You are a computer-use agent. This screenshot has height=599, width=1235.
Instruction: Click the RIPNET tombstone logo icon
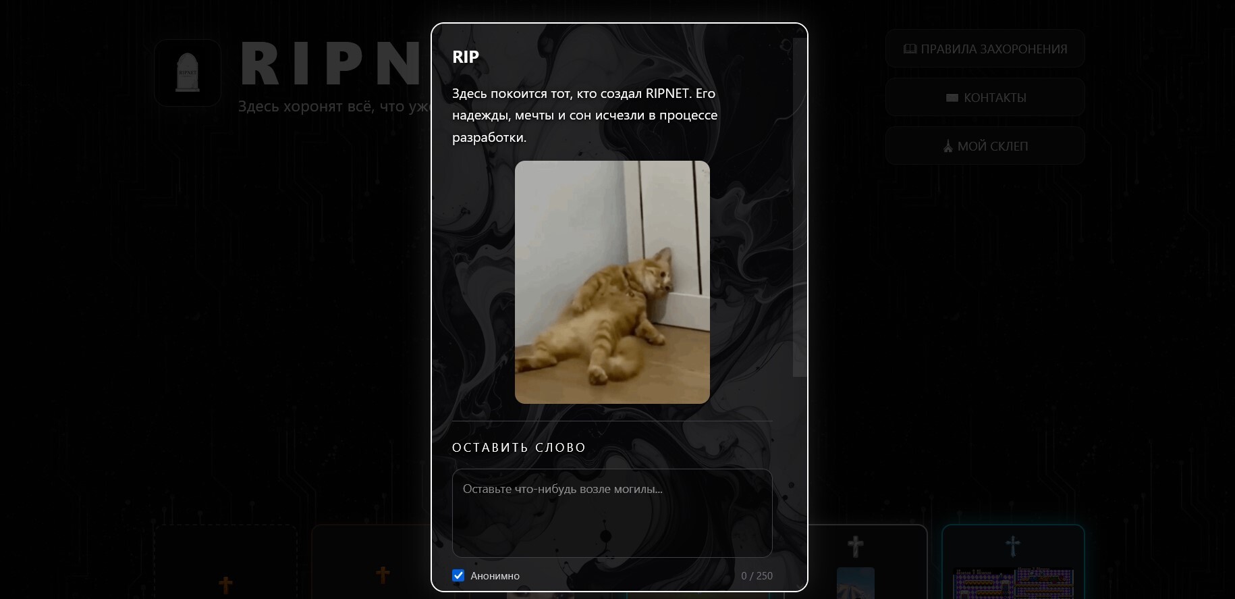tap(188, 72)
